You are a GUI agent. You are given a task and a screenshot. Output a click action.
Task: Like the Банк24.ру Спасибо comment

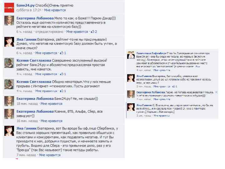[55, 10]
